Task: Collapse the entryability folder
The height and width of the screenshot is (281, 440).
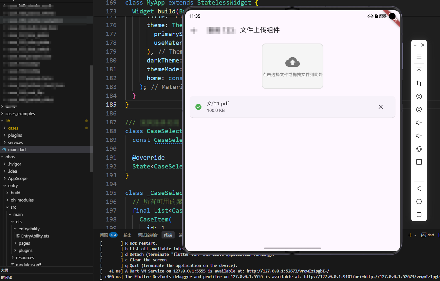Action: [29, 229]
